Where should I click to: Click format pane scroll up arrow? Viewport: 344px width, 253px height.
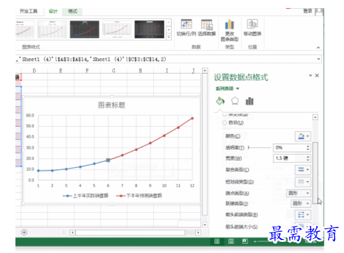pos(315,117)
